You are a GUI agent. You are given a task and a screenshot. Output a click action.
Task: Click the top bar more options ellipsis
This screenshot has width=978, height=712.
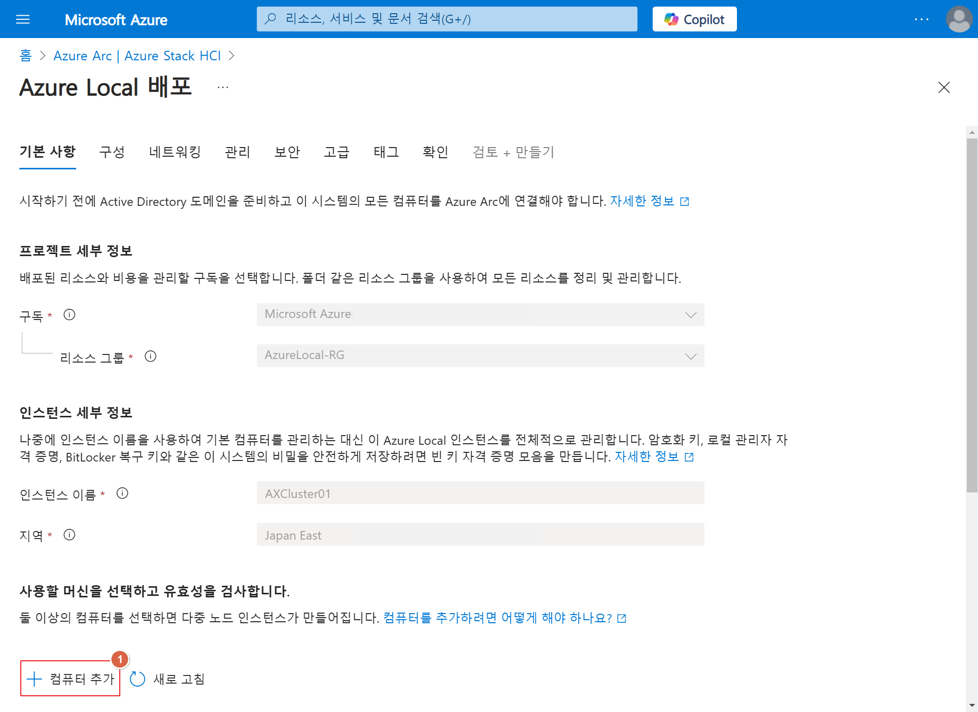click(921, 19)
